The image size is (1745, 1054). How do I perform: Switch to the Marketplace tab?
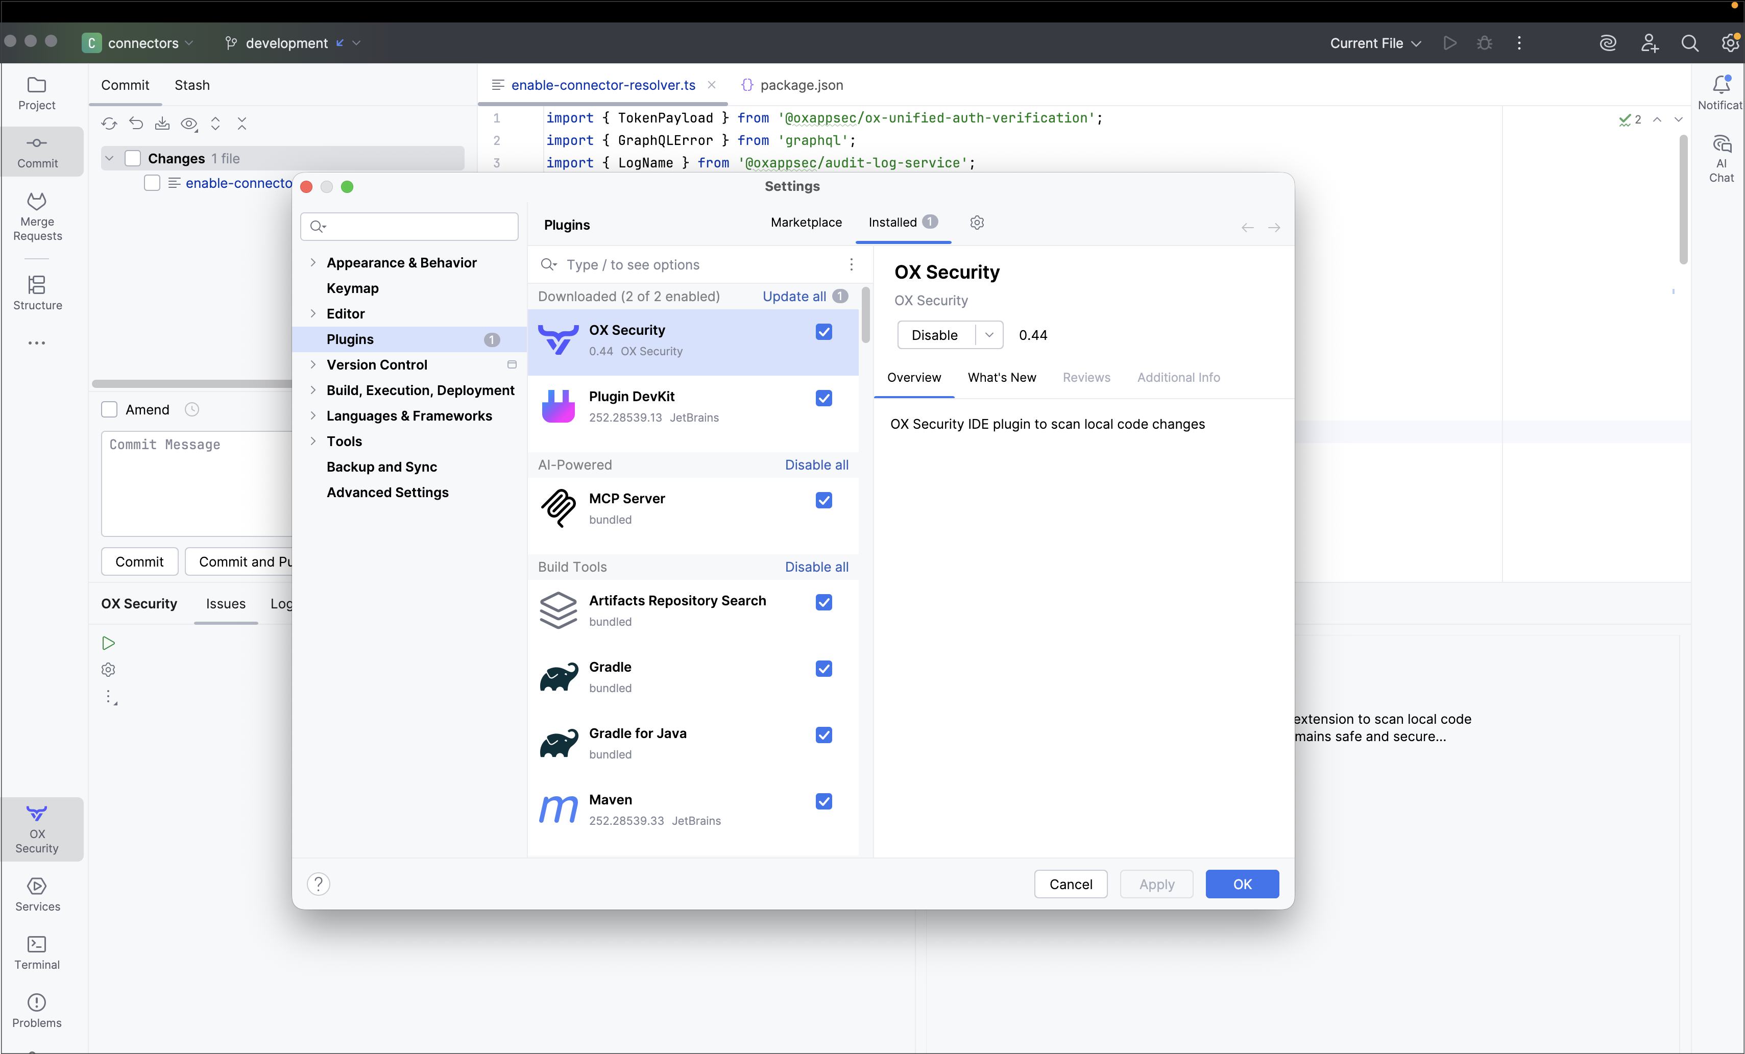[806, 222]
